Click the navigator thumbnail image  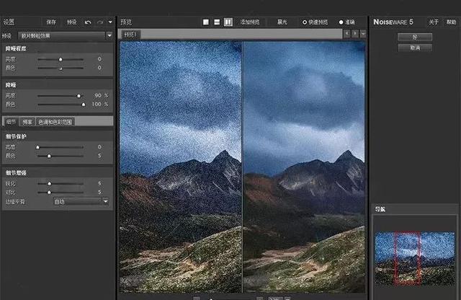413,257
